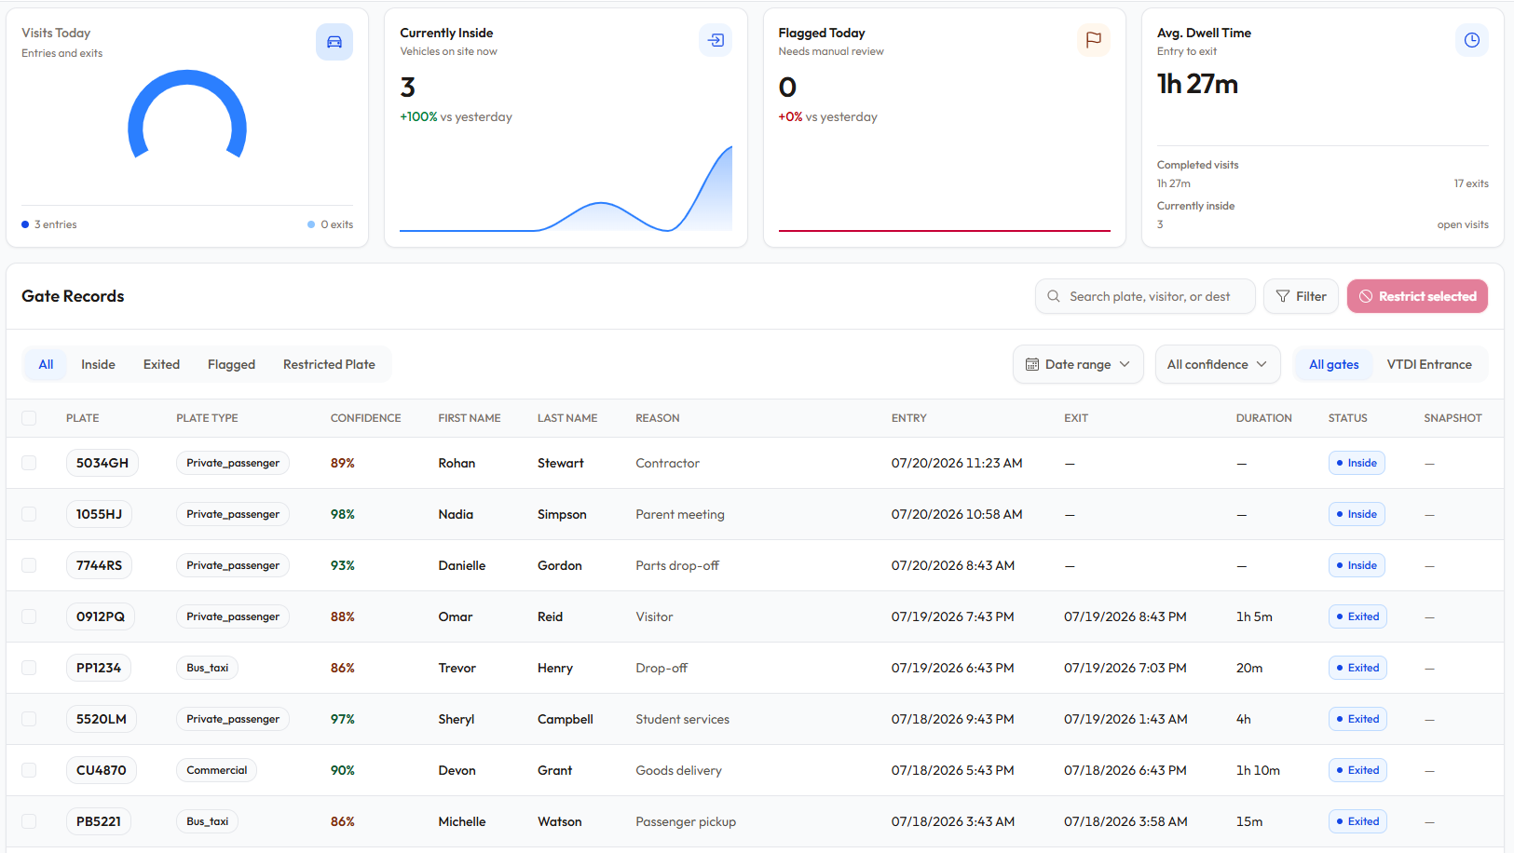Viewport: 1514px width, 853px height.
Task: Click the 1h 10m duration value
Action: tap(1258, 770)
